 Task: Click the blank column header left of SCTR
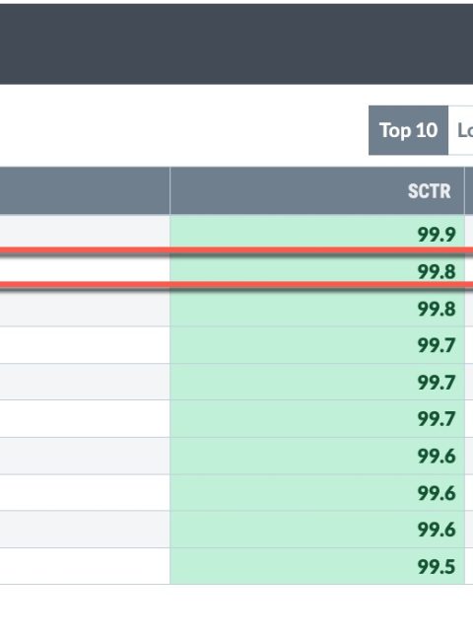(85, 191)
